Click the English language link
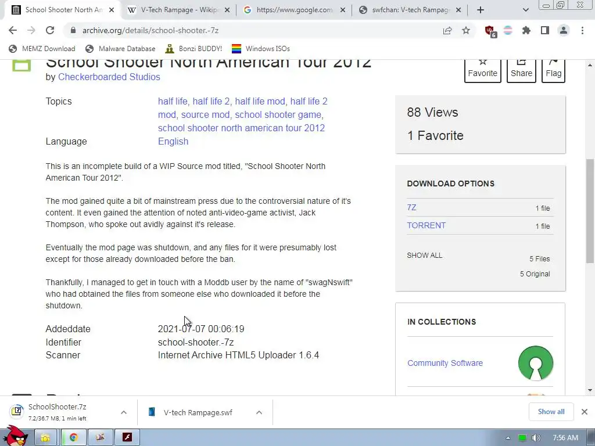 (173, 142)
